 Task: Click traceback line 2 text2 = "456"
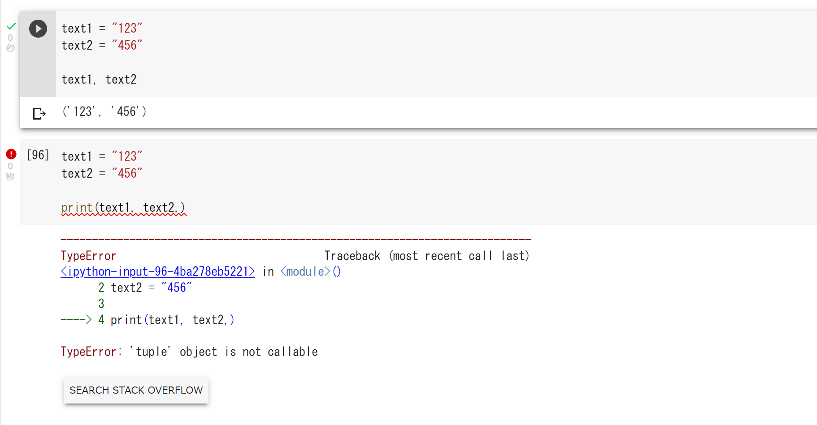(145, 288)
